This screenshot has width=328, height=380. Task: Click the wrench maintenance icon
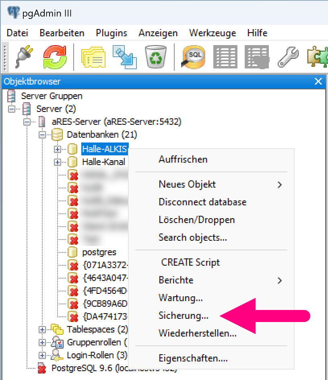click(x=288, y=57)
